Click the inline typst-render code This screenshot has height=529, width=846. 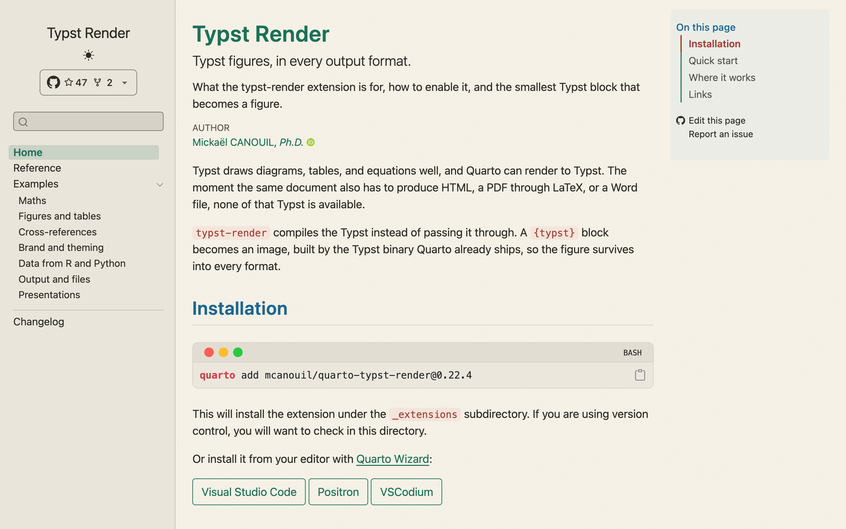click(231, 233)
